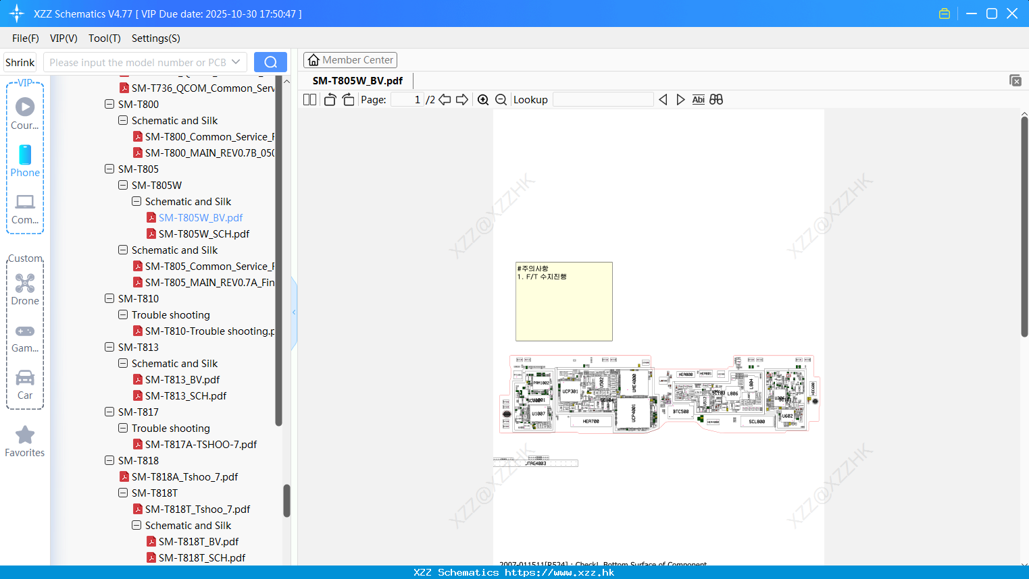
Task: Click the Lookup text field
Action: (x=603, y=99)
